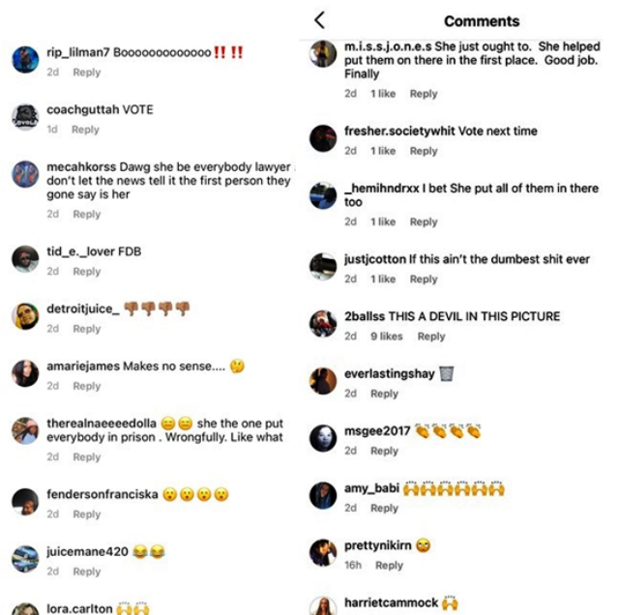View 1 like on fresher.societywhit comment
Image resolution: width=618 pixels, height=615 pixels.
click(x=383, y=151)
